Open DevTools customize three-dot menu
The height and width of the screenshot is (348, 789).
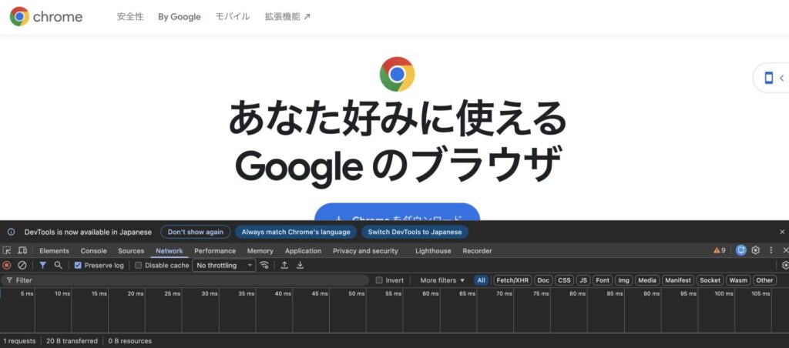(x=771, y=250)
